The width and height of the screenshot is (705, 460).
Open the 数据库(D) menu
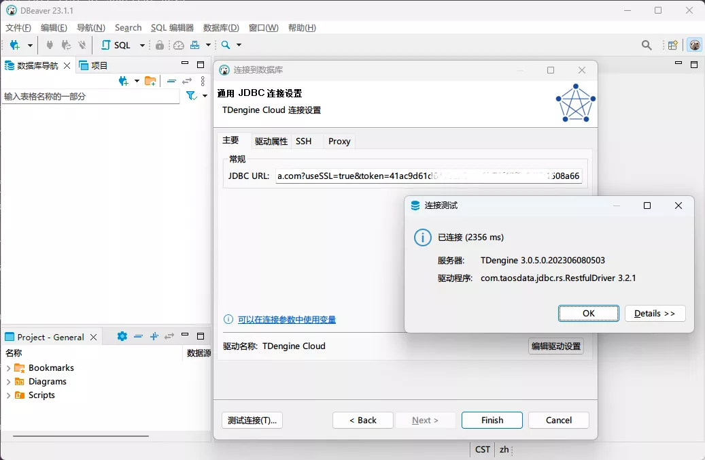[221, 28]
